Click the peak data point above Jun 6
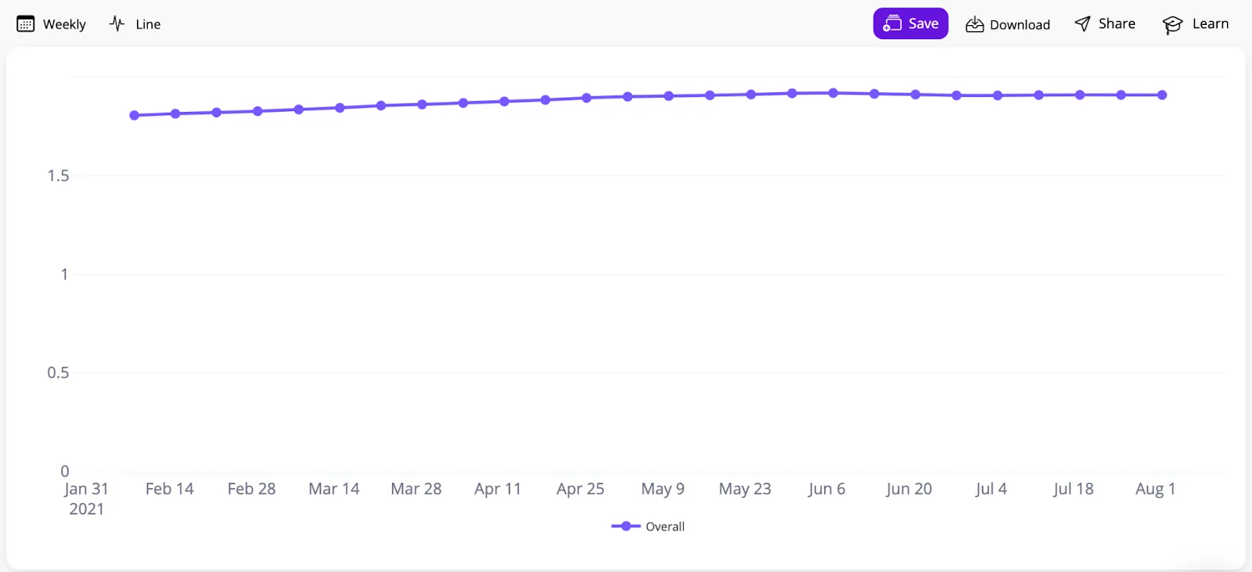This screenshot has width=1252, height=572. pos(833,92)
